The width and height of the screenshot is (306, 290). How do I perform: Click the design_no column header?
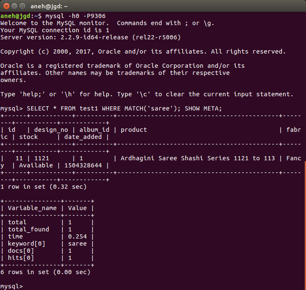[51, 130]
